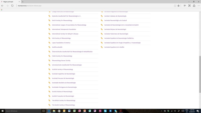Screen dimensions: 201x113
Task: Click chain icon beside Societat Catalana de Reumatologia
Action: click(x=102, y=16)
